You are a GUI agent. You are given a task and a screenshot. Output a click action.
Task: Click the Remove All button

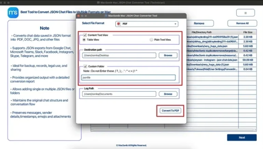click(242, 23)
